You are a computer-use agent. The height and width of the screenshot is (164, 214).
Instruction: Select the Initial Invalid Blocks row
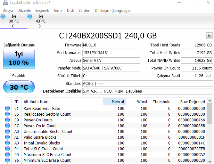pos(105,143)
